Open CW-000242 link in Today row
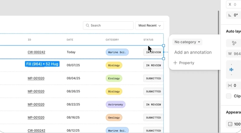Screen dimensions: 241x133 (x=37, y=52)
